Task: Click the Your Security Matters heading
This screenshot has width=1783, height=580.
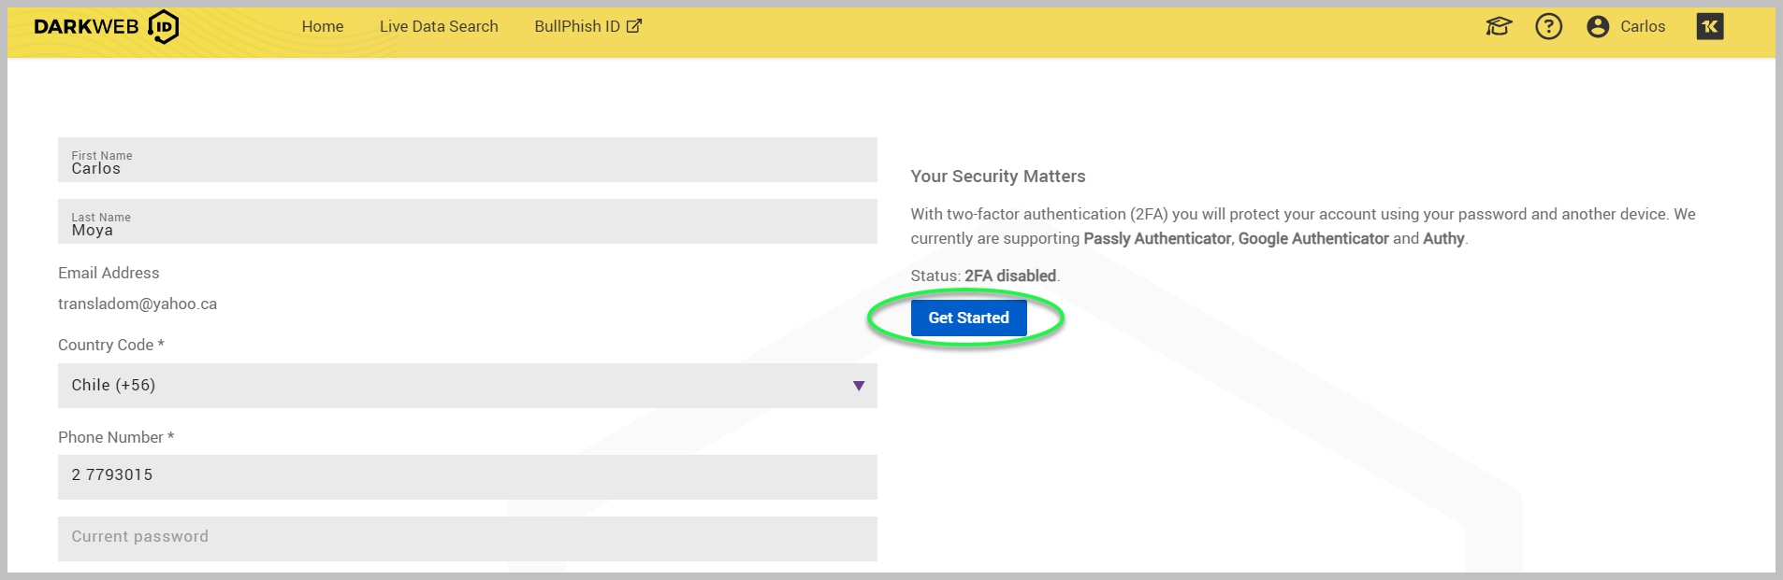Action: [997, 177]
